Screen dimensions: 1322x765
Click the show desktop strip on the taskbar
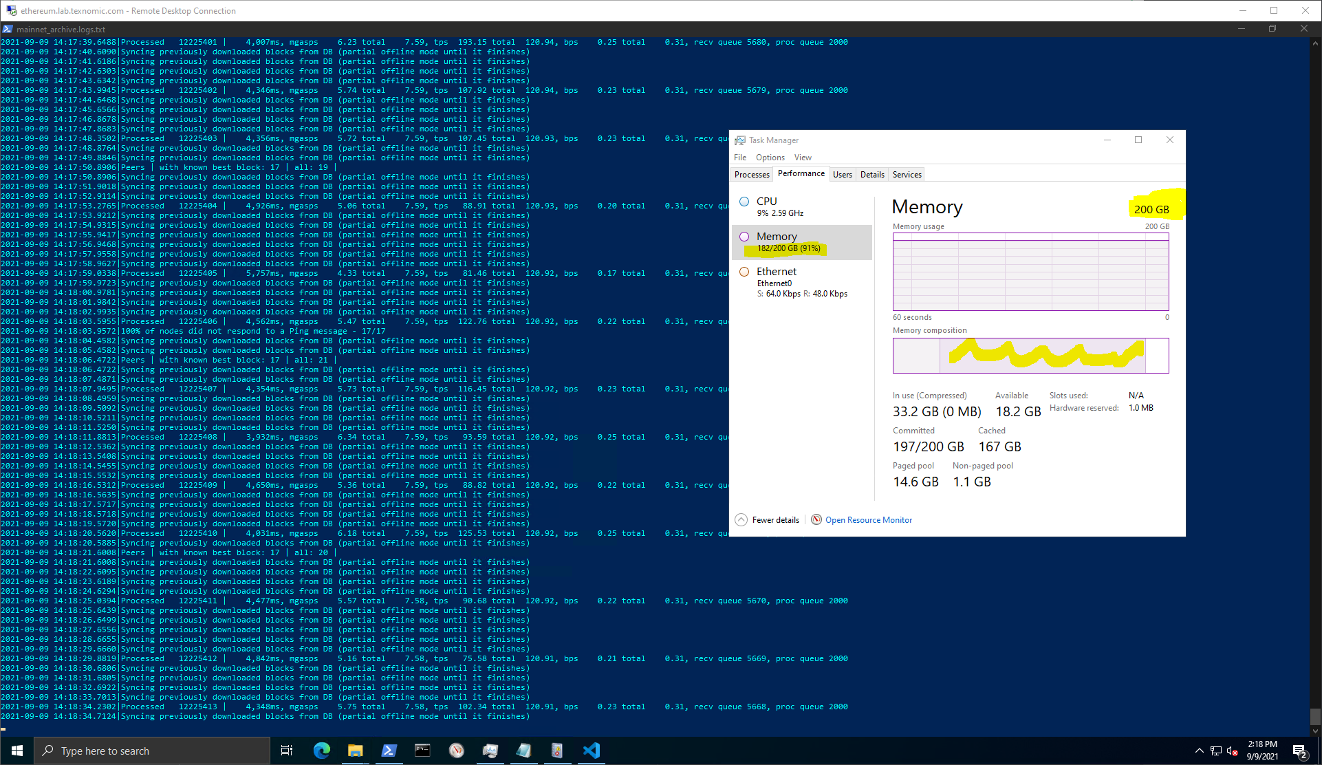(x=1319, y=751)
